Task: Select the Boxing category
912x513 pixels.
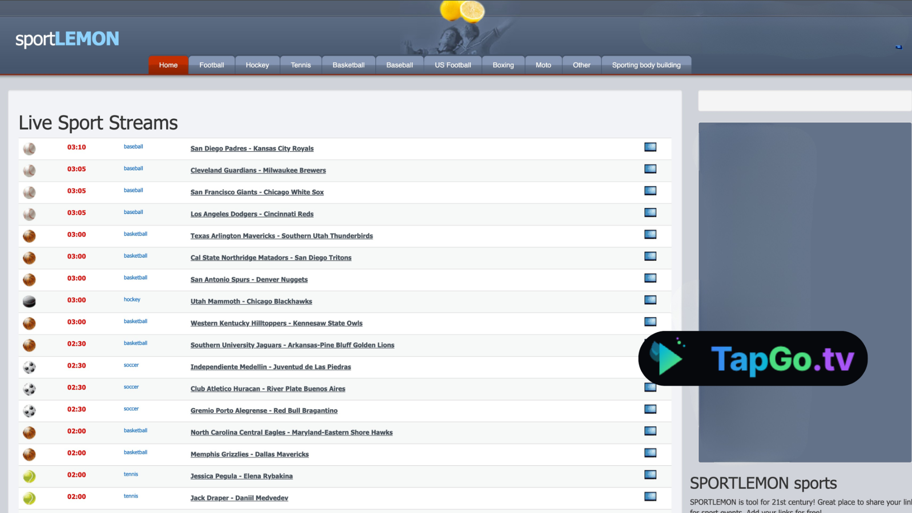Action: [503, 65]
